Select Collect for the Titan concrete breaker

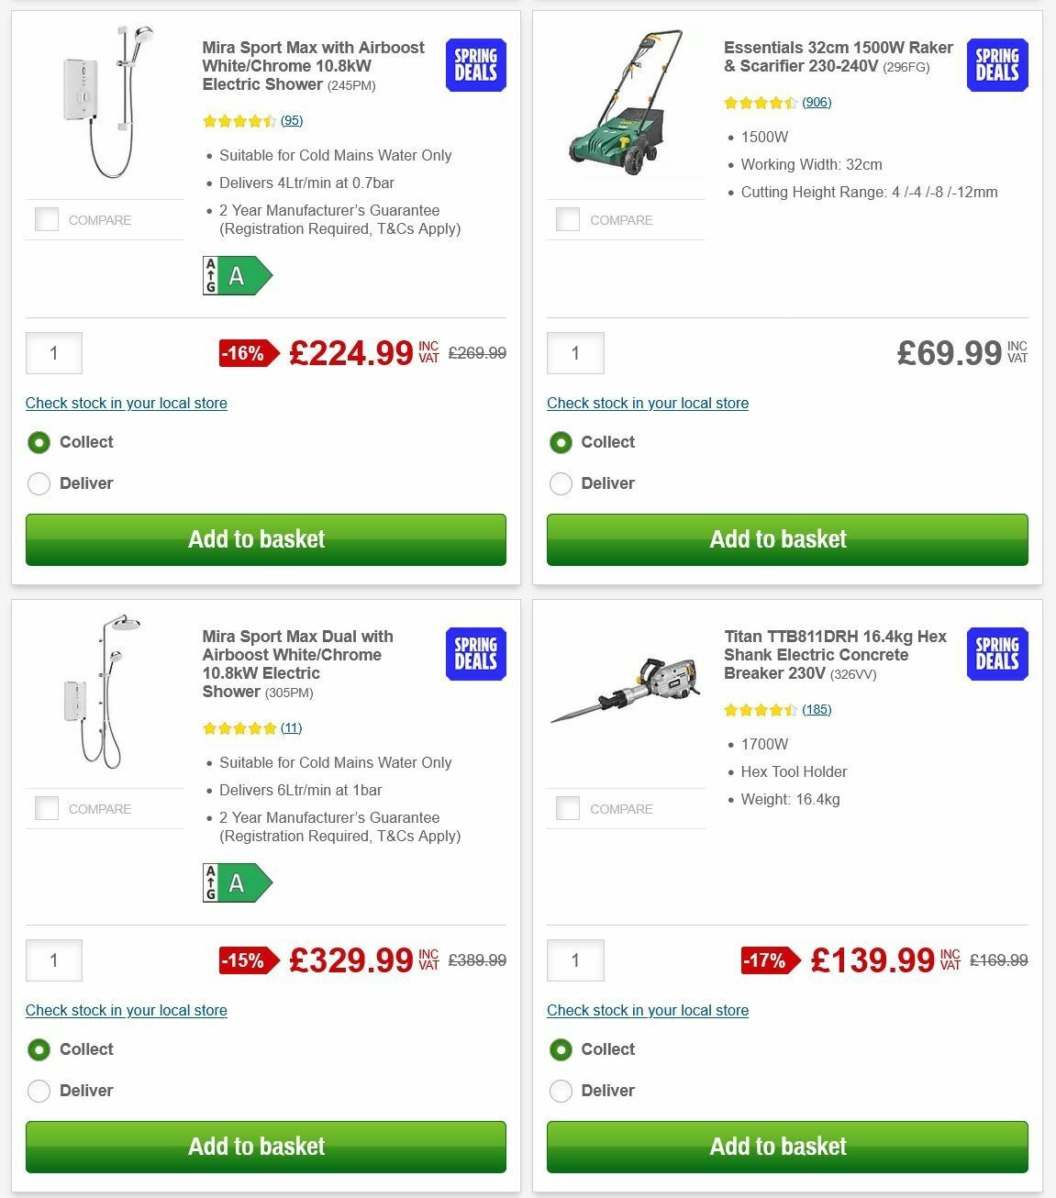pos(561,1049)
